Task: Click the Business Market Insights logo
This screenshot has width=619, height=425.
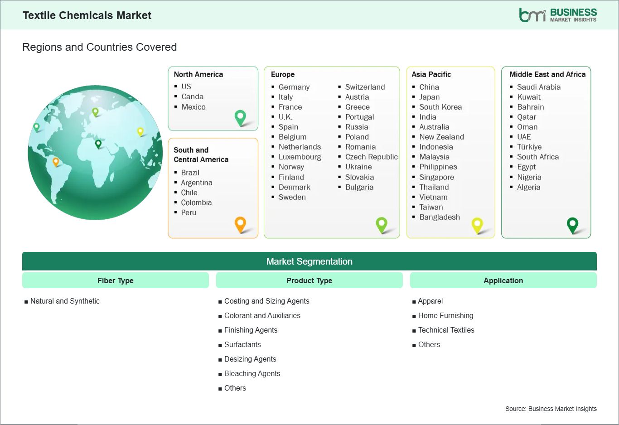Action: 557,15
